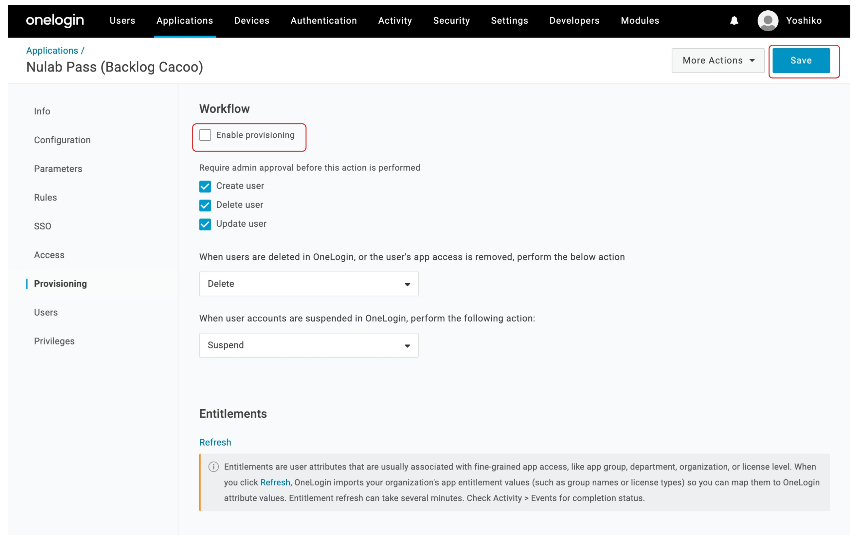
Task: Click the Refresh link under Entitlements heading
Action: click(215, 442)
